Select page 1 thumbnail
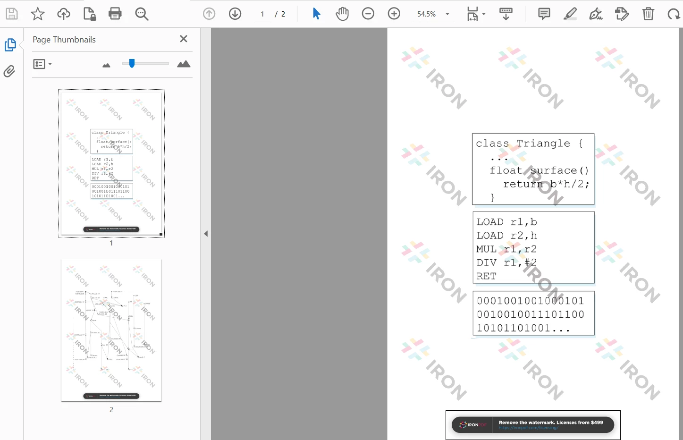The image size is (683, 440). [x=111, y=163]
